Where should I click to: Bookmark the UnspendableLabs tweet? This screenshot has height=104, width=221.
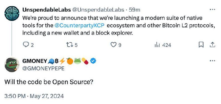(201, 45)
